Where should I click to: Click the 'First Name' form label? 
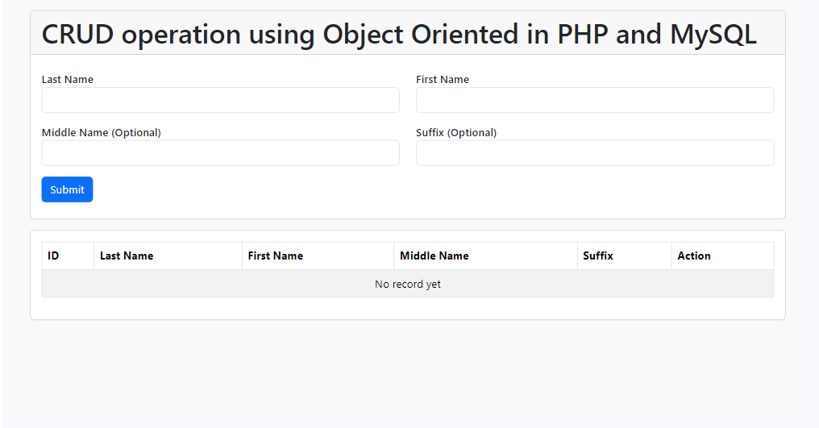pos(443,80)
